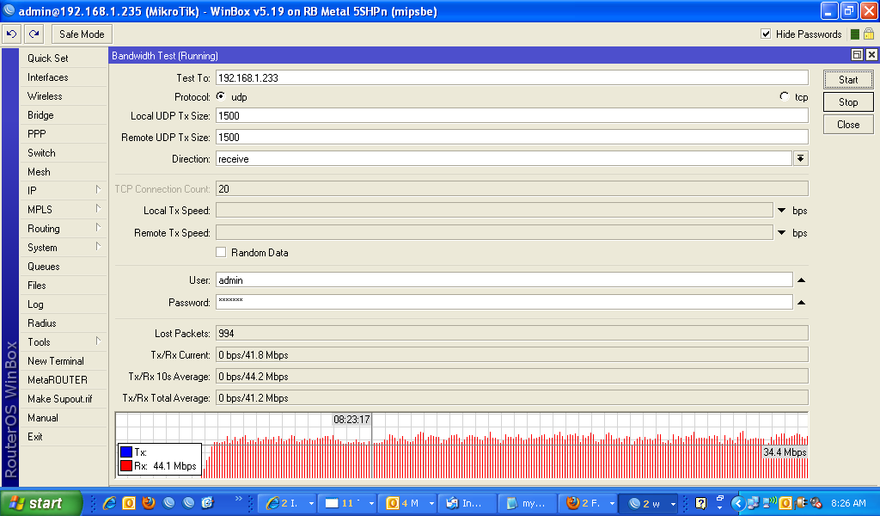Screen dimensions: 880x516
Task: Open the Interfaces menu item
Action: [64, 77]
